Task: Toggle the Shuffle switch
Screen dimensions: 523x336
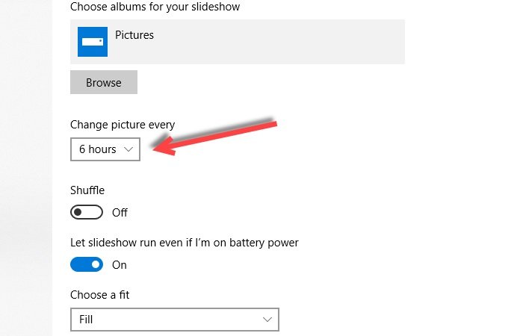Action: click(86, 212)
